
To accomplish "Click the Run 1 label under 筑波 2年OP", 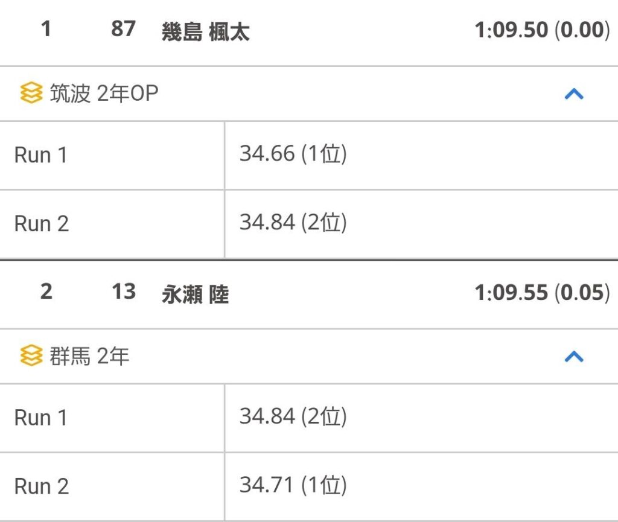I will pyautogui.click(x=40, y=155).
